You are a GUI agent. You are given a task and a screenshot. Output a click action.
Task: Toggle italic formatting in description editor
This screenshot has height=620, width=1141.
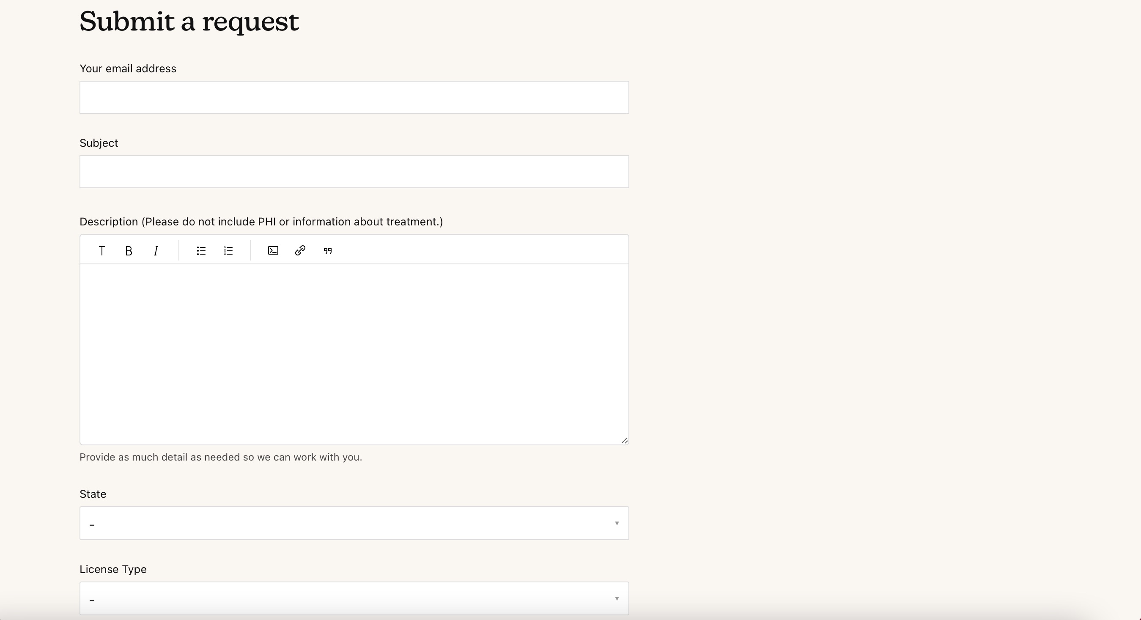pos(156,251)
